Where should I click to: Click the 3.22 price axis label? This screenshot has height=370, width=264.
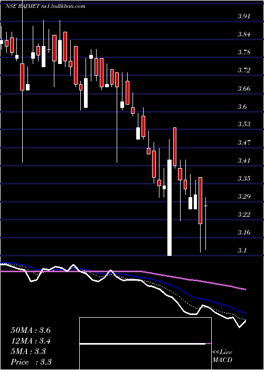pos(244,214)
